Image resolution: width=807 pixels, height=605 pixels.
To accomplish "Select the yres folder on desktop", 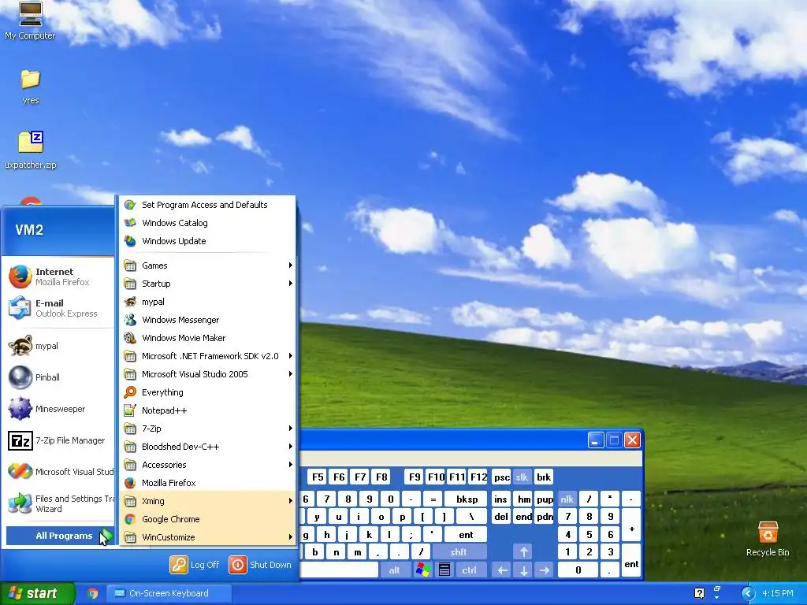I will pyautogui.click(x=31, y=87).
